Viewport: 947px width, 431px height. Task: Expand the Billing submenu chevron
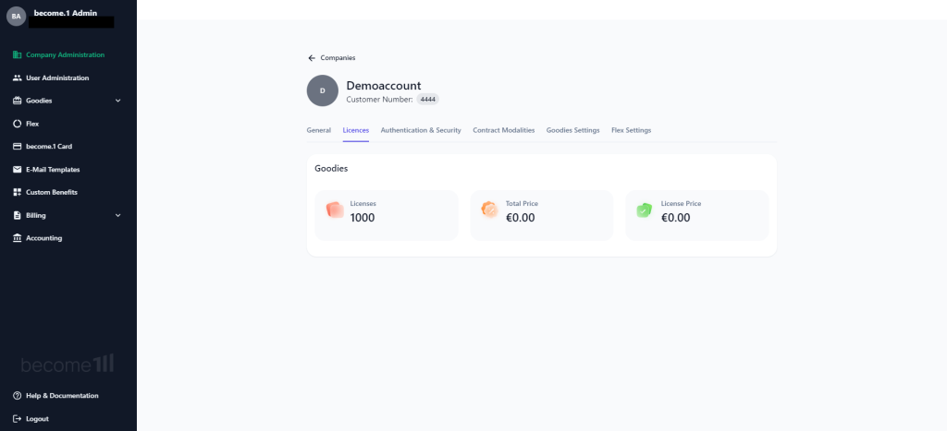click(117, 215)
